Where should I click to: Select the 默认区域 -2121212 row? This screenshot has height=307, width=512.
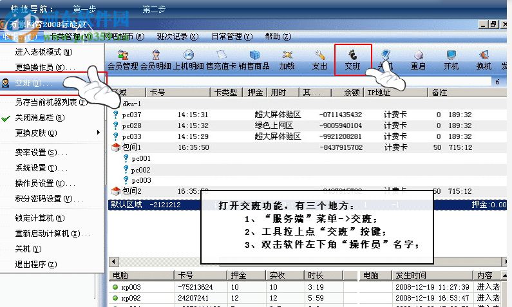(x=307, y=205)
